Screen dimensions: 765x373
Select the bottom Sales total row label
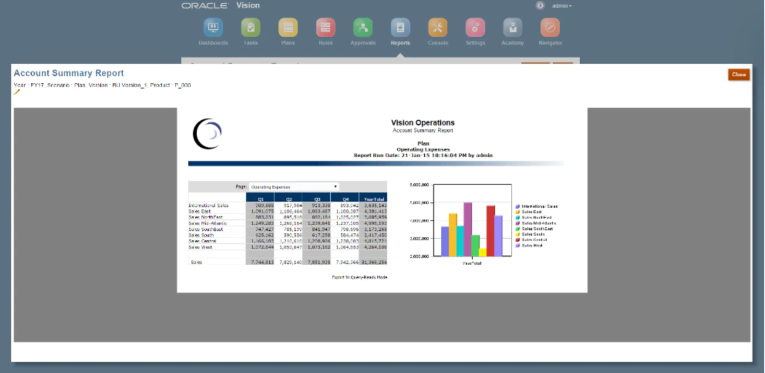click(196, 262)
